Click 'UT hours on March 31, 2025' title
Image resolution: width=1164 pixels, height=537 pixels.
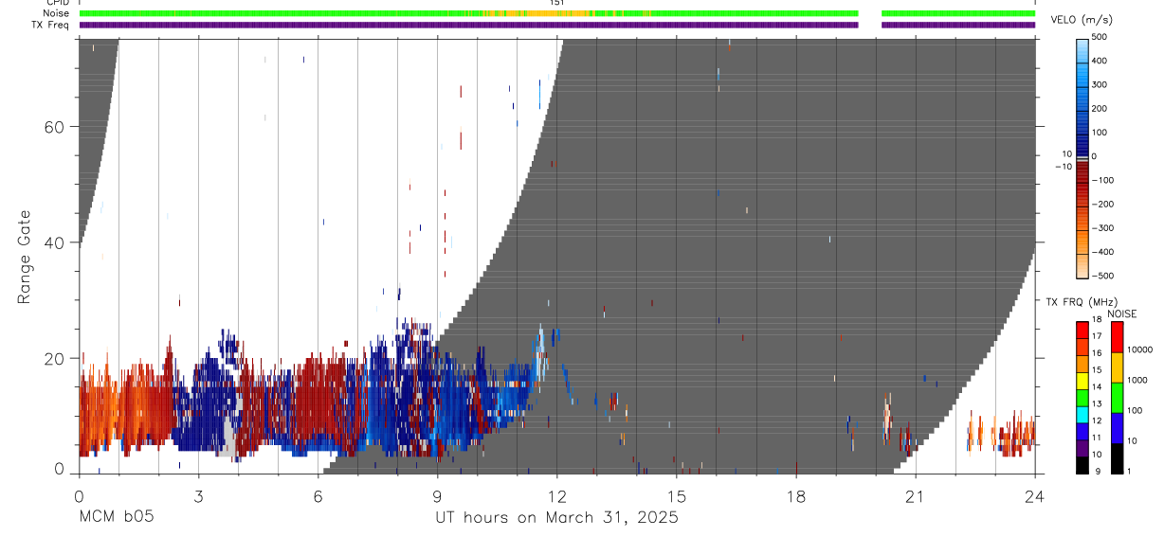(x=556, y=518)
